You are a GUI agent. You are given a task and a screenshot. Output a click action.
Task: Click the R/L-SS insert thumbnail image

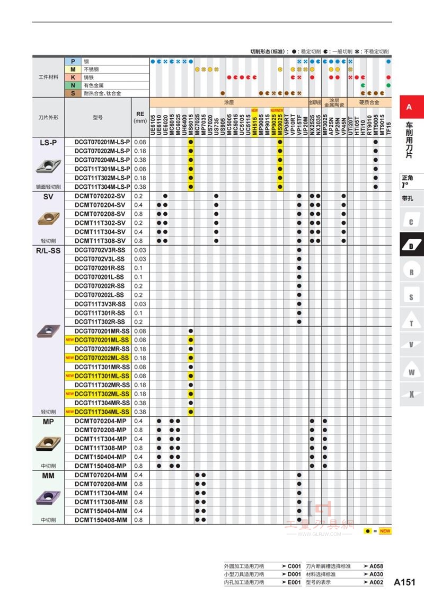click(48, 331)
